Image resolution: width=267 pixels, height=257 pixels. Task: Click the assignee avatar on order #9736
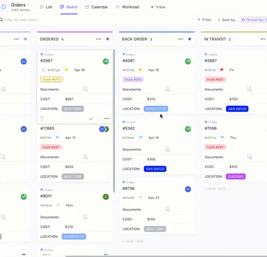click(188, 189)
